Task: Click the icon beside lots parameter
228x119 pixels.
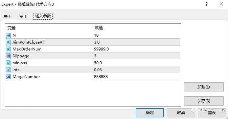Action: (9, 69)
